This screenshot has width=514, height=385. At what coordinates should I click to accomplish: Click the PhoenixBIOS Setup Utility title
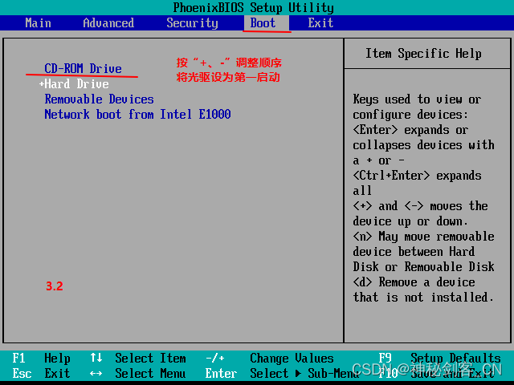(254, 7)
